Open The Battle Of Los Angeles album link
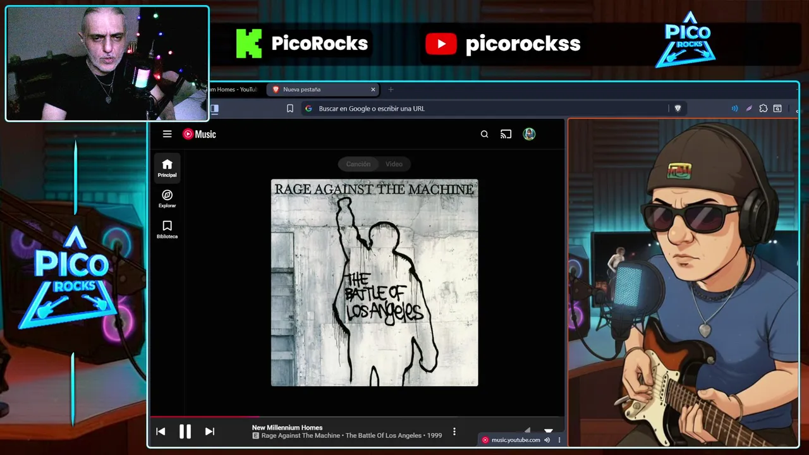 tap(384, 436)
